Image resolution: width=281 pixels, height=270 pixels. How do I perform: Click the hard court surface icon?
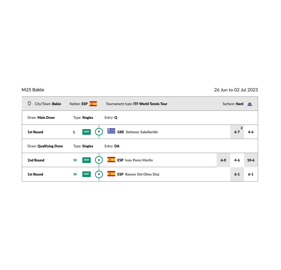click(x=250, y=104)
